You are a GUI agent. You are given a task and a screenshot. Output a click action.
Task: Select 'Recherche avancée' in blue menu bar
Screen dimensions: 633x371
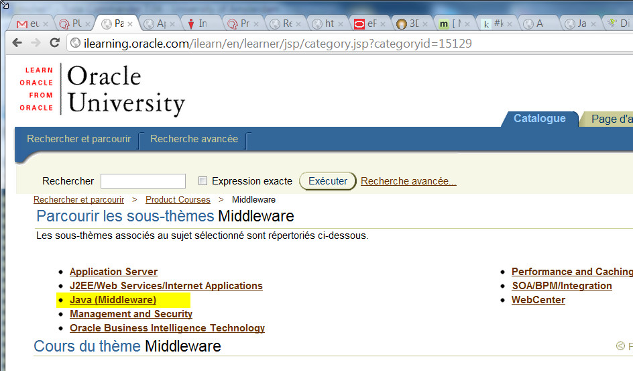pos(194,139)
